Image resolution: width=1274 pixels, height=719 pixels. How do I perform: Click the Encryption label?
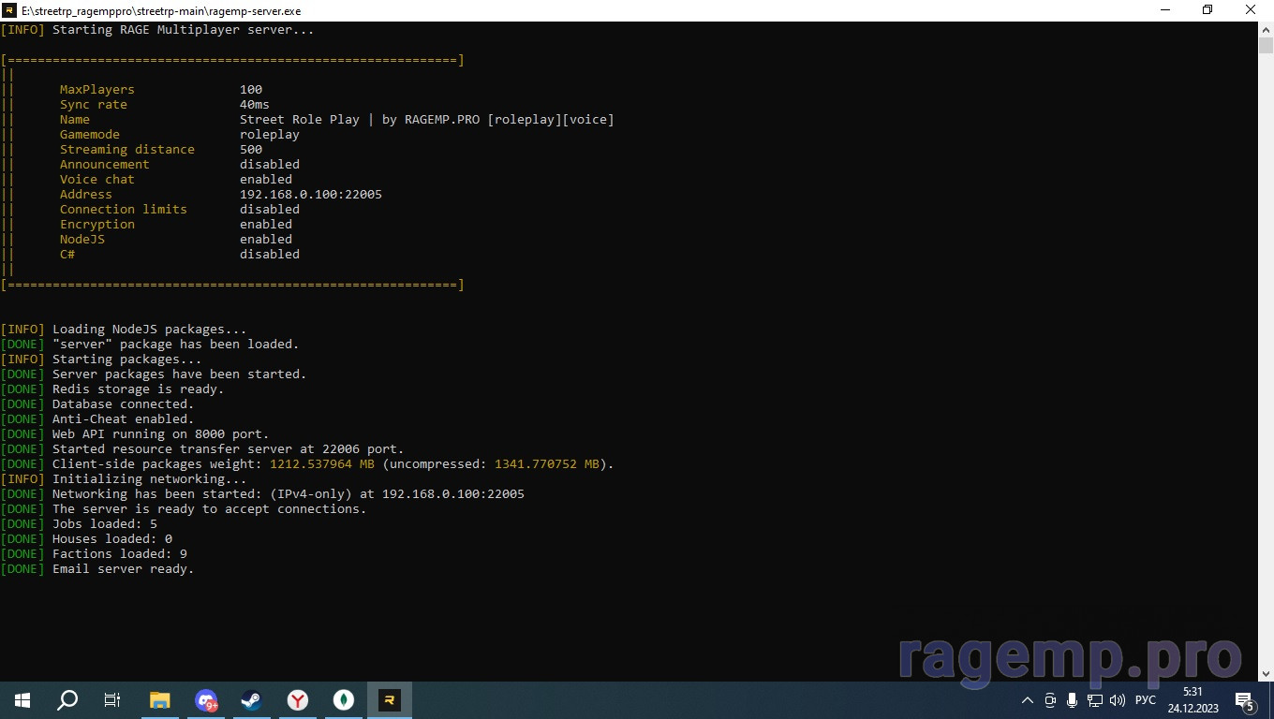pos(97,225)
